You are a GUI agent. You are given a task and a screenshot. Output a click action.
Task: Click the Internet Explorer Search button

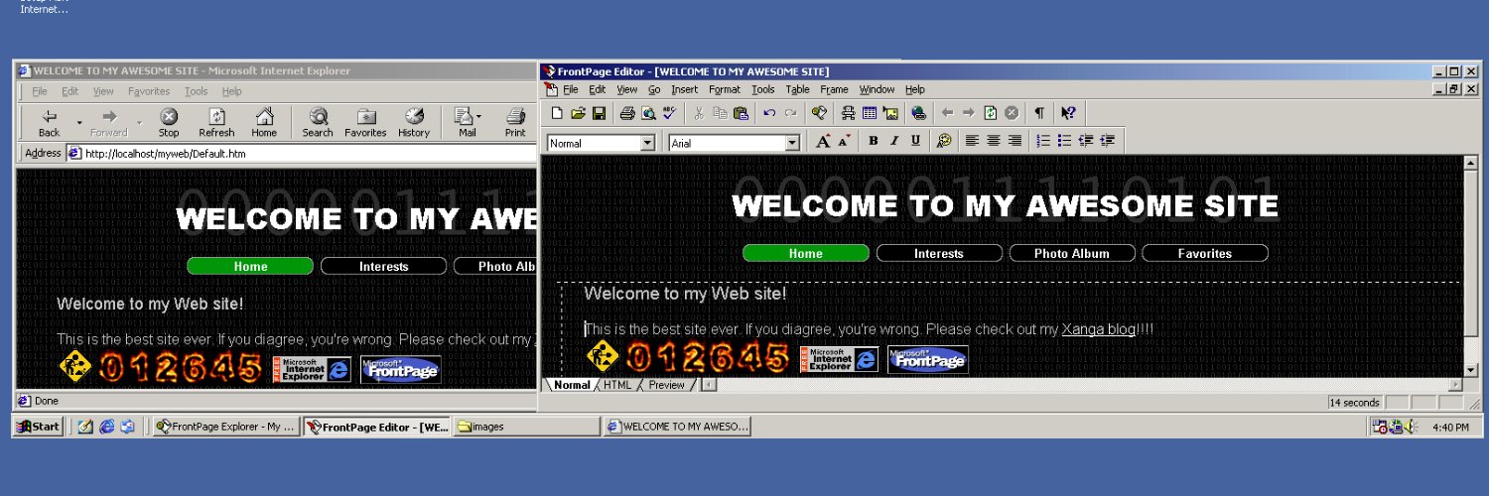pyautogui.click(x=318, y=123)
